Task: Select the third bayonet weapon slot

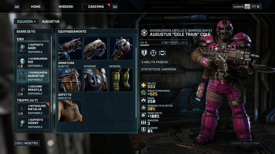Action: coord(121,48)
